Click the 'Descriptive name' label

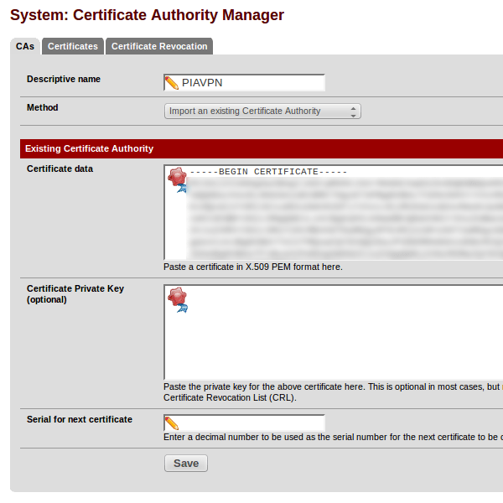click(64, 79)
